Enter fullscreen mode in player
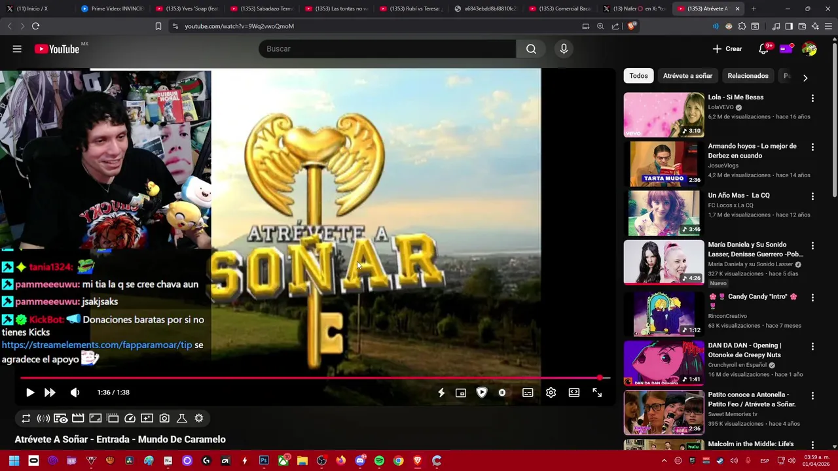This screenshot has width=838, height=471. (597, 392)
